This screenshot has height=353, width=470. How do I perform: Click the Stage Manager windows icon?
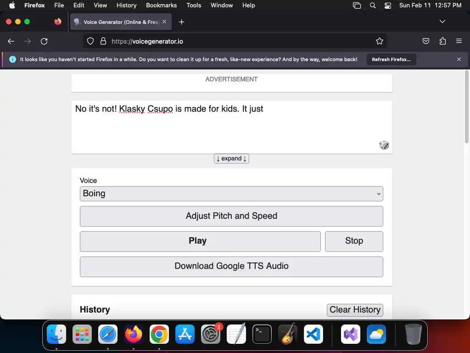point(357,6)
